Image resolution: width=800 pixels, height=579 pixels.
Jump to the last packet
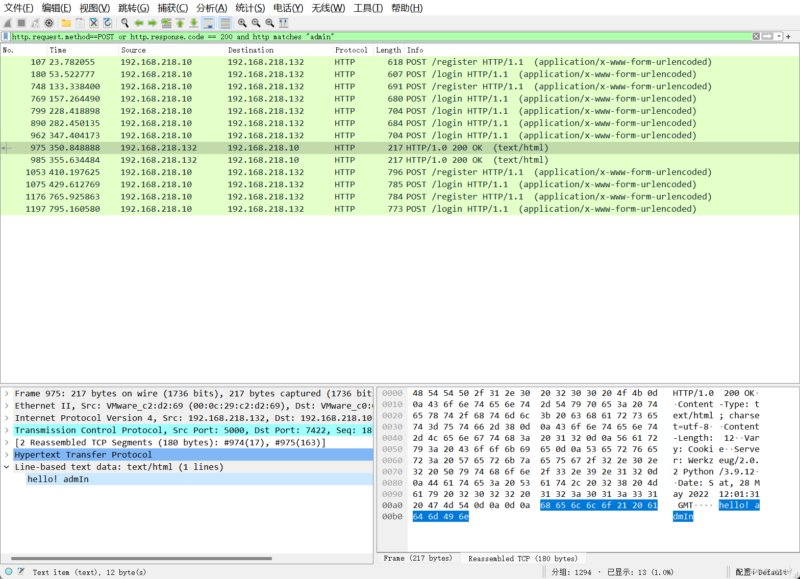tap(194, 23)
